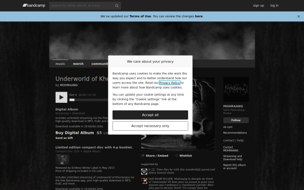Open the vk.com link
This screenshot has height=190, width=304.
click(x=228, y=127)
